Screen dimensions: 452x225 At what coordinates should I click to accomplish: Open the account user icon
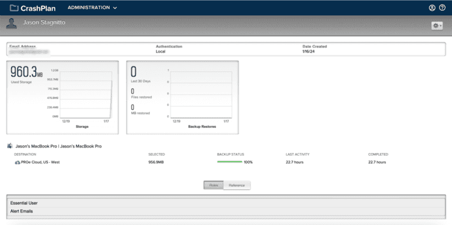(x=432, y=8)
